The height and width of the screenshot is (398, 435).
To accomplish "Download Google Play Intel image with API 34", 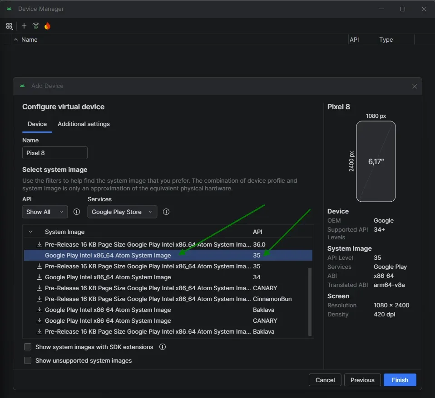I will coord(40,277).
